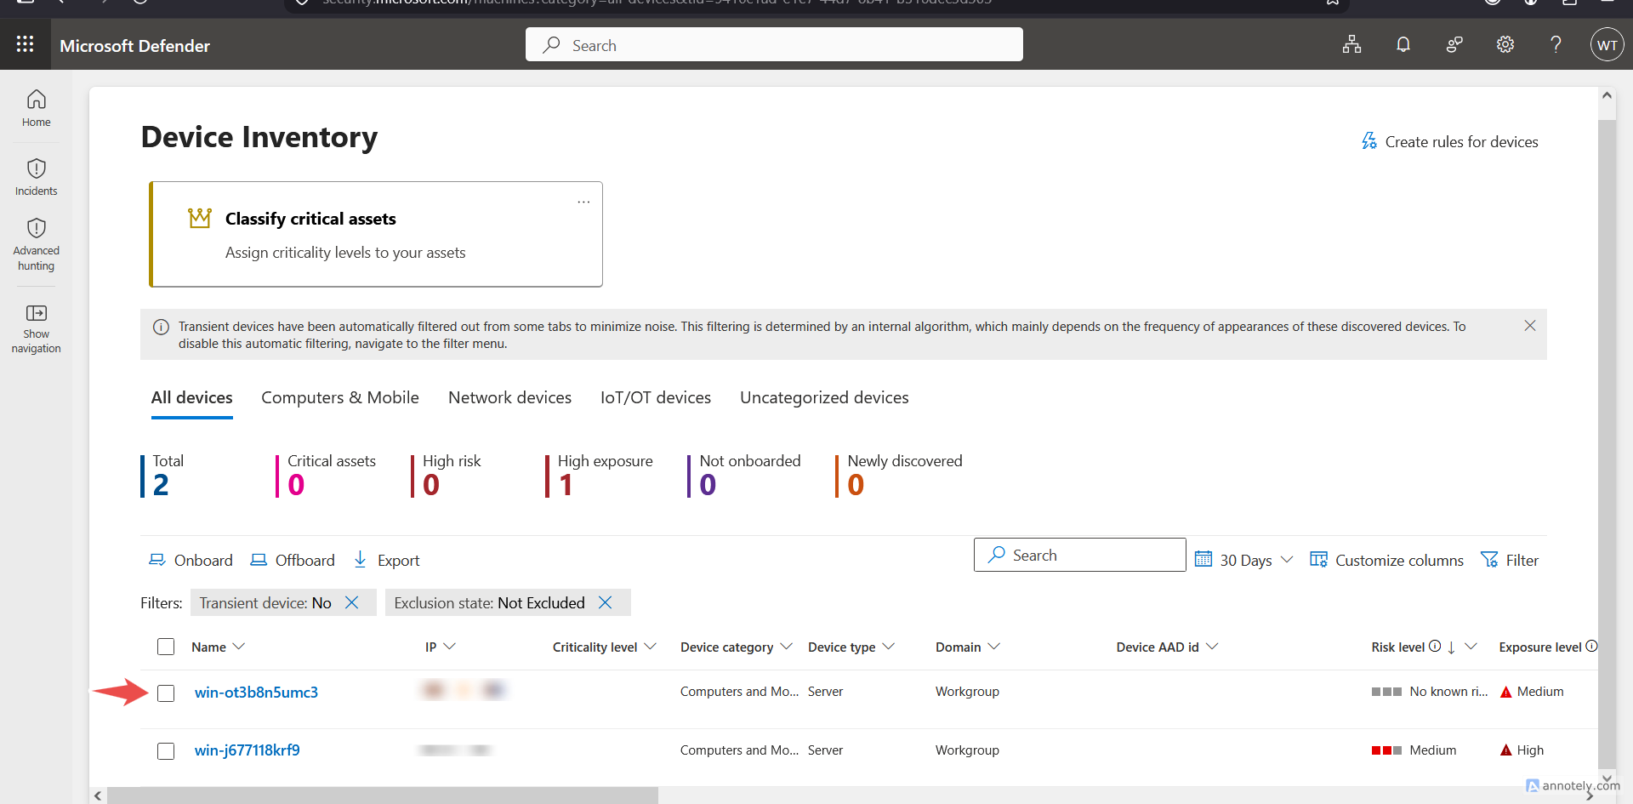1633x804 pixels.
Task: Expand the Risk level column chevron
Action: [x=1471, y=647]
